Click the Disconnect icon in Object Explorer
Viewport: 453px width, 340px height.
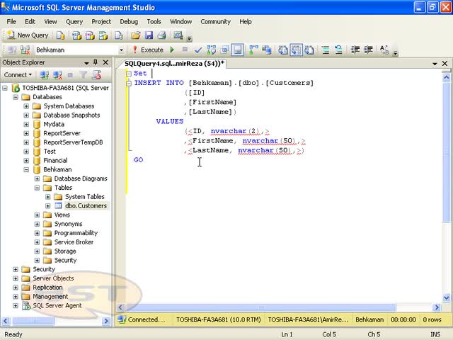[57, 74]
